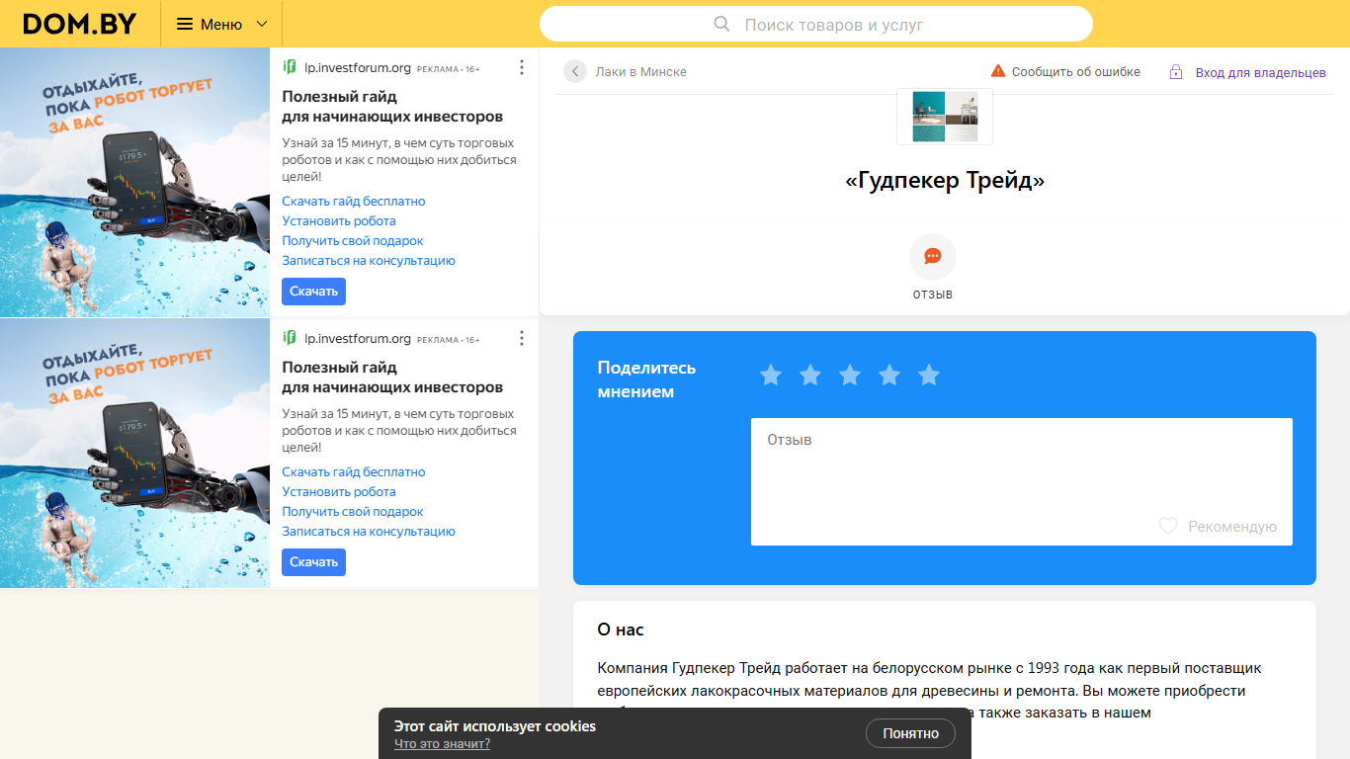Open the Гудпекер Трейд company logo thumbnail

[x=945, y=116]
